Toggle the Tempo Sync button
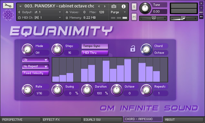 (x=95, y=46)
